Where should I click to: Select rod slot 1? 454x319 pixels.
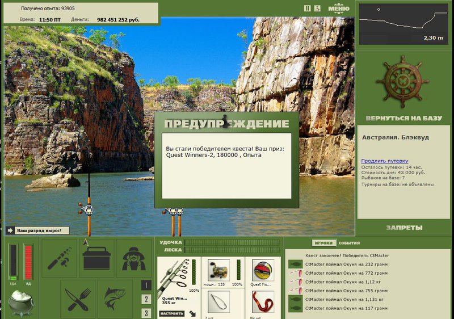pyautogui.click(x=146, y=286)
